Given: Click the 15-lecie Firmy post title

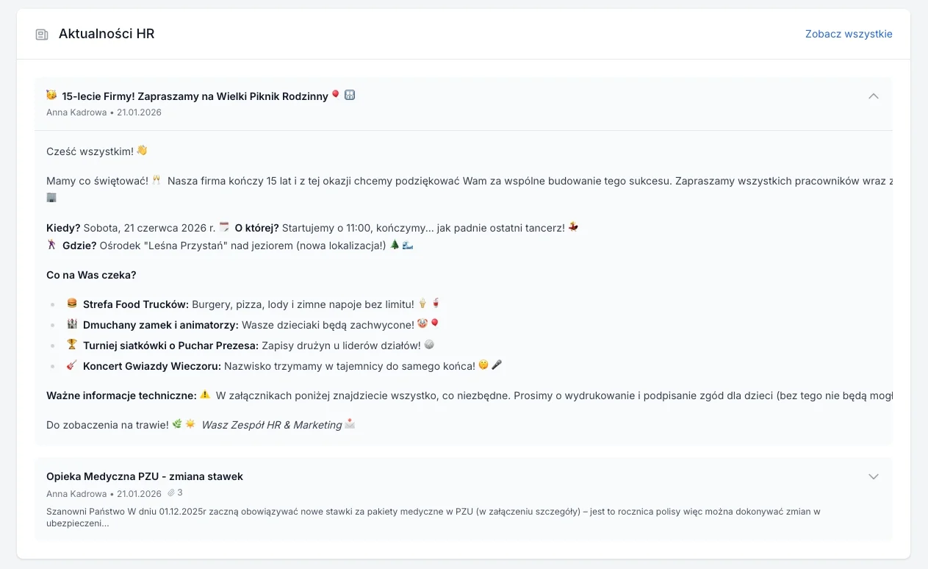Looking at the screenshot, I should [195, 96].
